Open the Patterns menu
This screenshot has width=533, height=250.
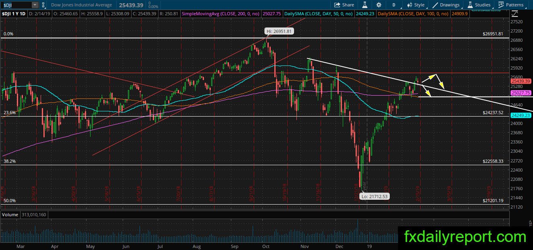[511, 5]
